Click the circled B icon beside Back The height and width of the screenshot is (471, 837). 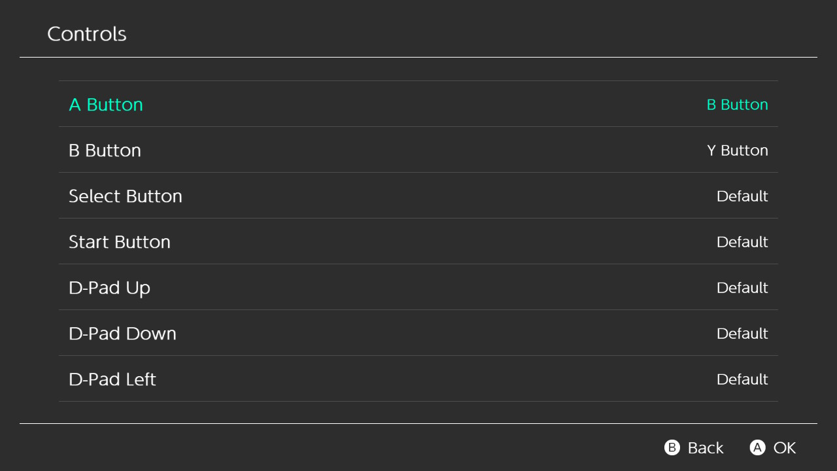(672, 447)
